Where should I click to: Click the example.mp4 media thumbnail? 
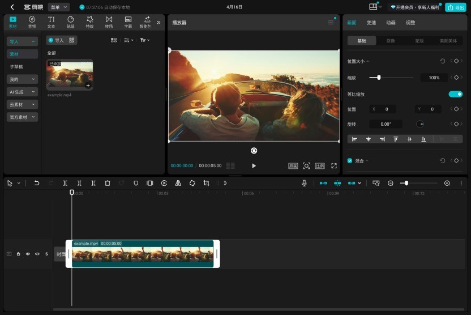tap(70, 74)
